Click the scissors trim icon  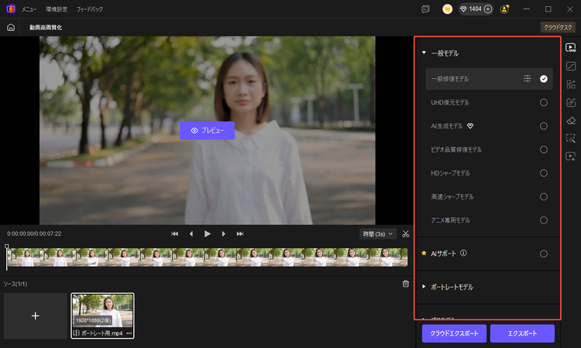pos(406,234)
